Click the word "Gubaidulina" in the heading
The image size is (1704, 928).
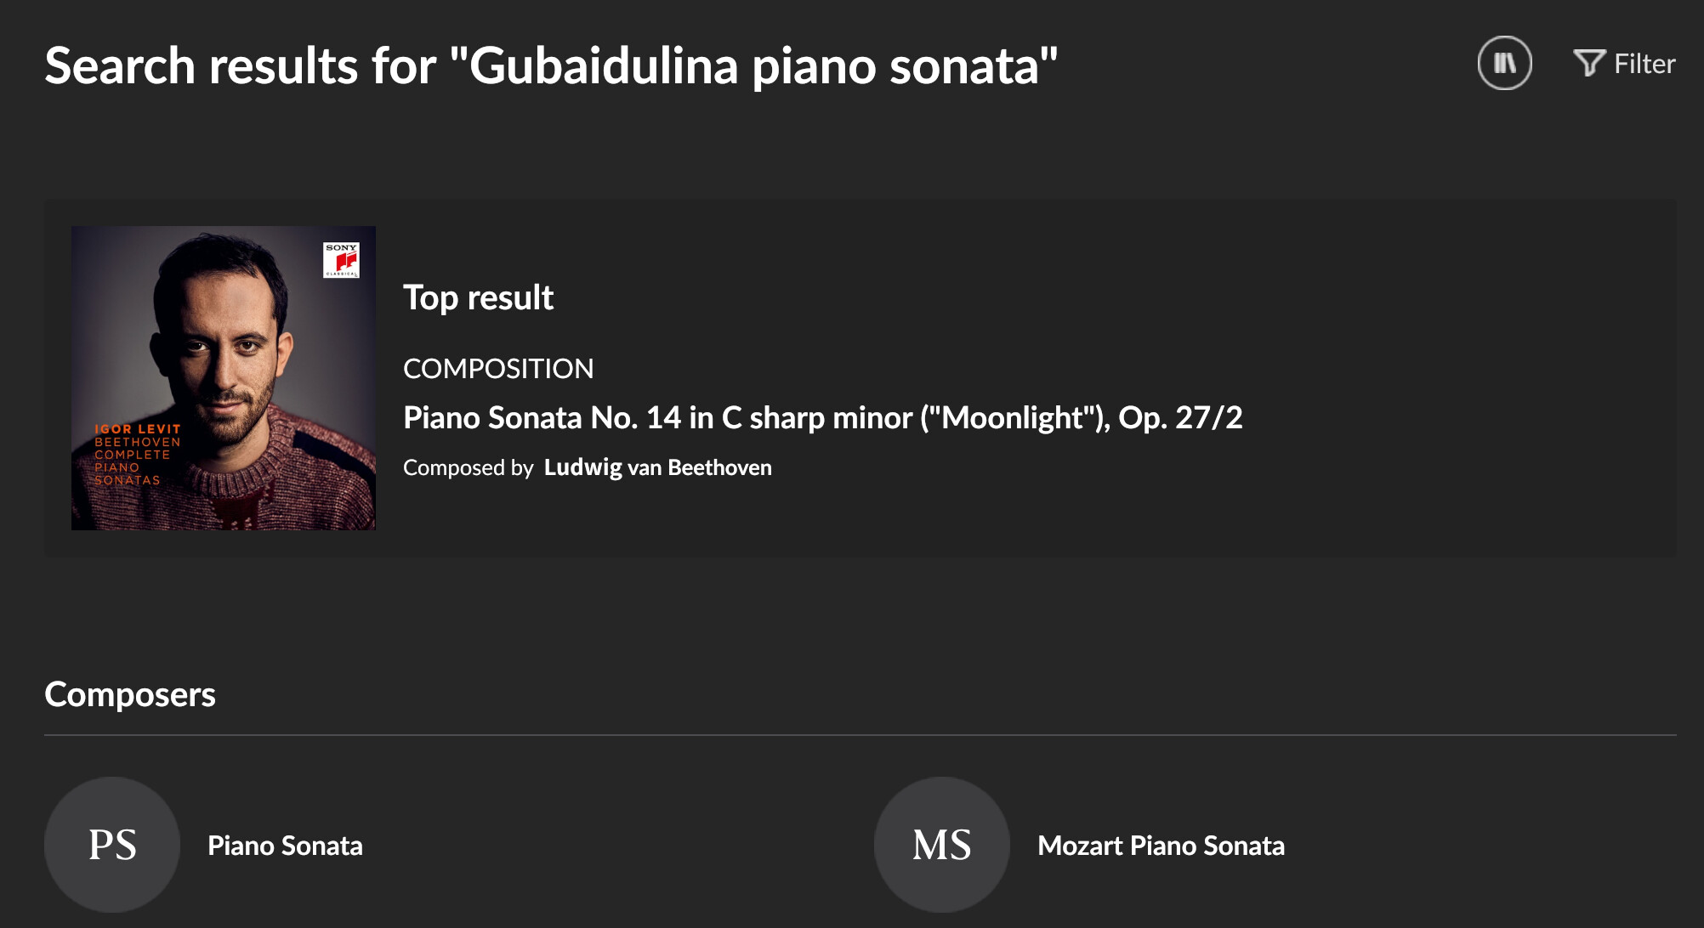(x=603, y=65)
